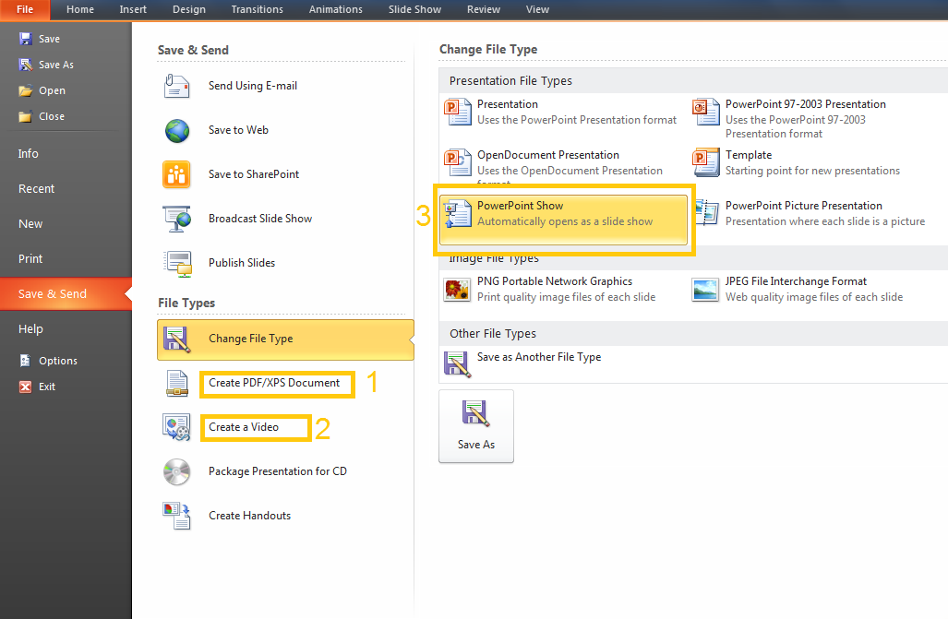Click the PowerPoint Picture Presentation icon

[706, 213]
